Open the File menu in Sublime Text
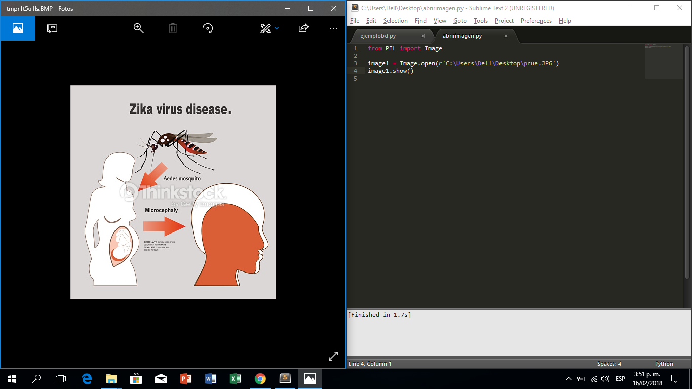 (355, 21)
